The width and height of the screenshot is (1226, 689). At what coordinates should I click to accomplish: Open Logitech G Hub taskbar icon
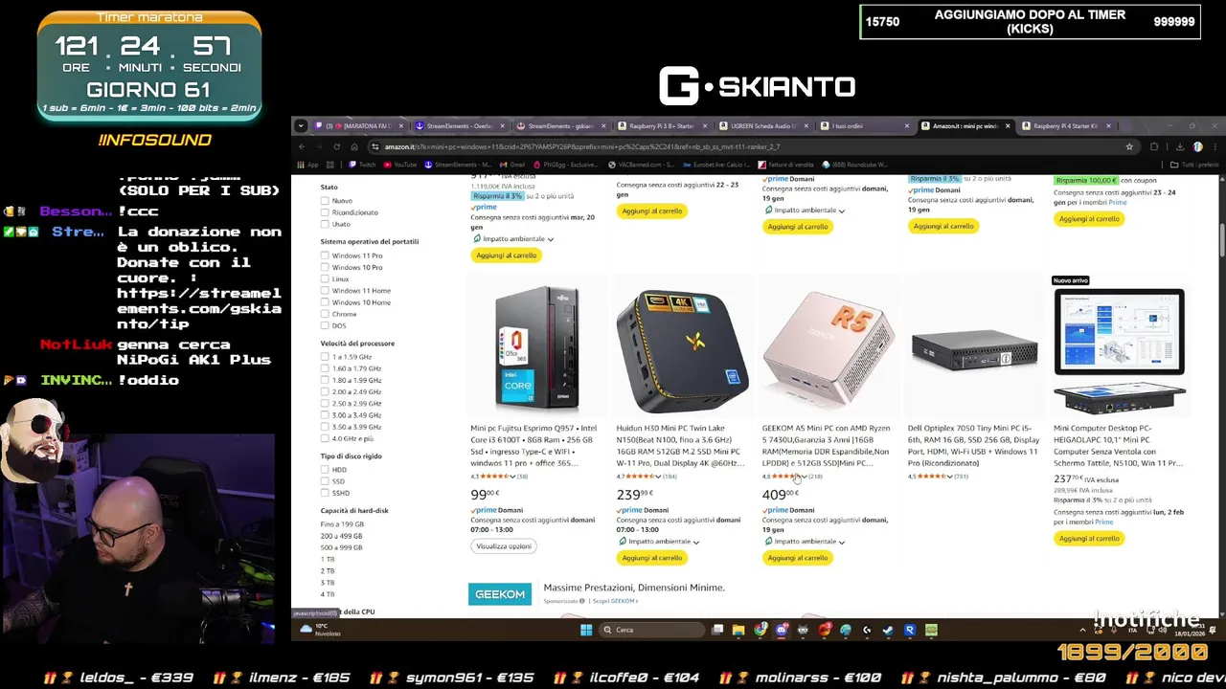click(x=867, y=630)
